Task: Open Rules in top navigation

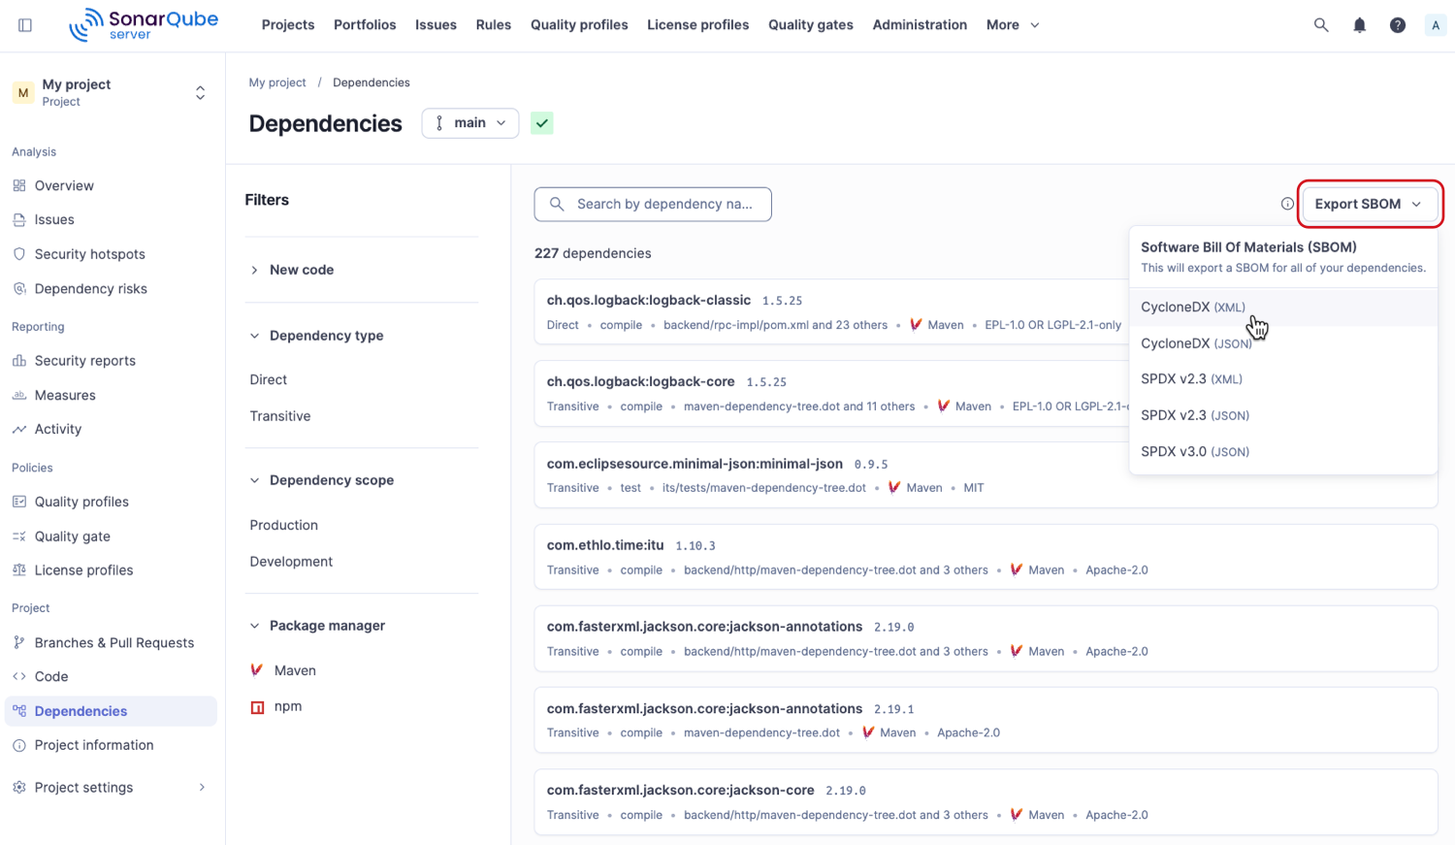Action: pyautogui.click(x=494, y=25)
